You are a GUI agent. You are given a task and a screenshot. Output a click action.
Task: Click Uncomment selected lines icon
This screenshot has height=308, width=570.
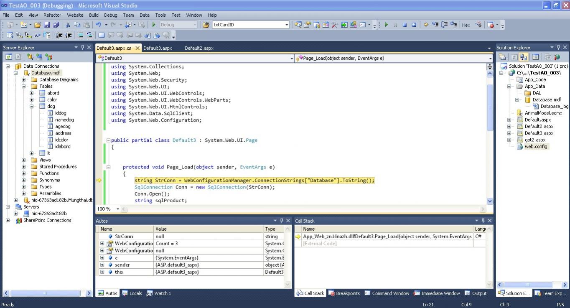tap(89, 35)
